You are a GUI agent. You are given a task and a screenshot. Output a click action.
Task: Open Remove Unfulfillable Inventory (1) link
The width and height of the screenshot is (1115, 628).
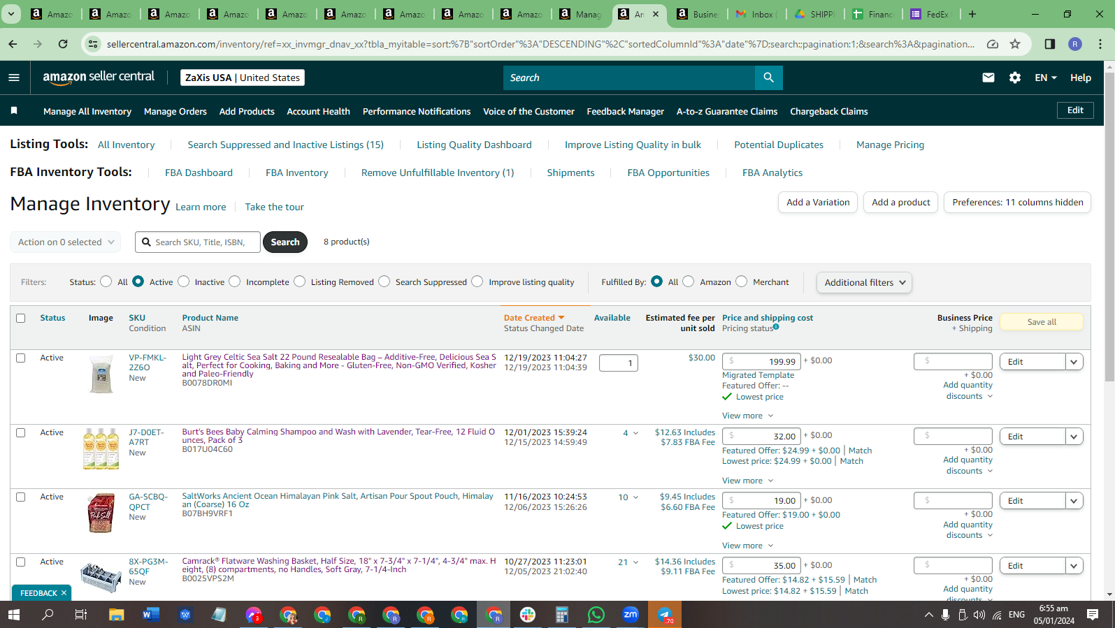coord(438,173)
